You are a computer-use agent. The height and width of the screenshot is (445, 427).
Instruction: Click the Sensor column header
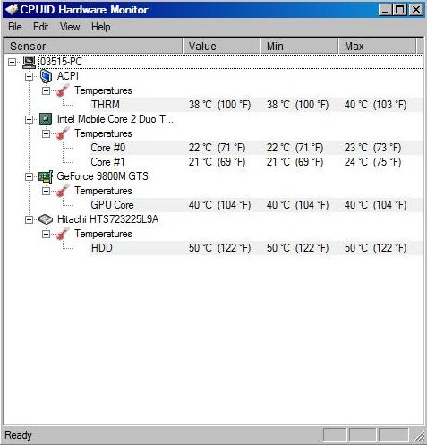[93, 47]
